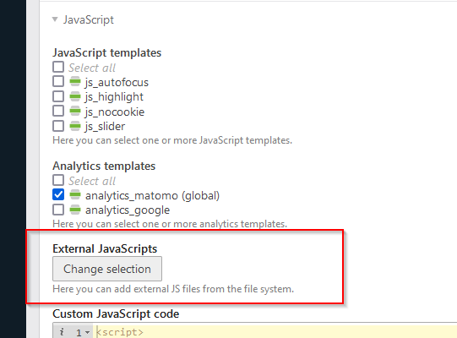The width and height of the screenshot is (457, 338).
Task: Click the Analytics templates heading
Action: [x=104, y=166]
